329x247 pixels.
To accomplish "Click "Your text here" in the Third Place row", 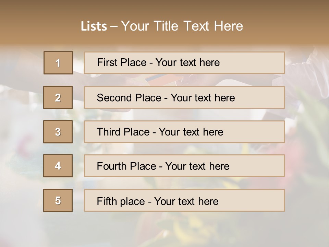I will coord(191,132).
